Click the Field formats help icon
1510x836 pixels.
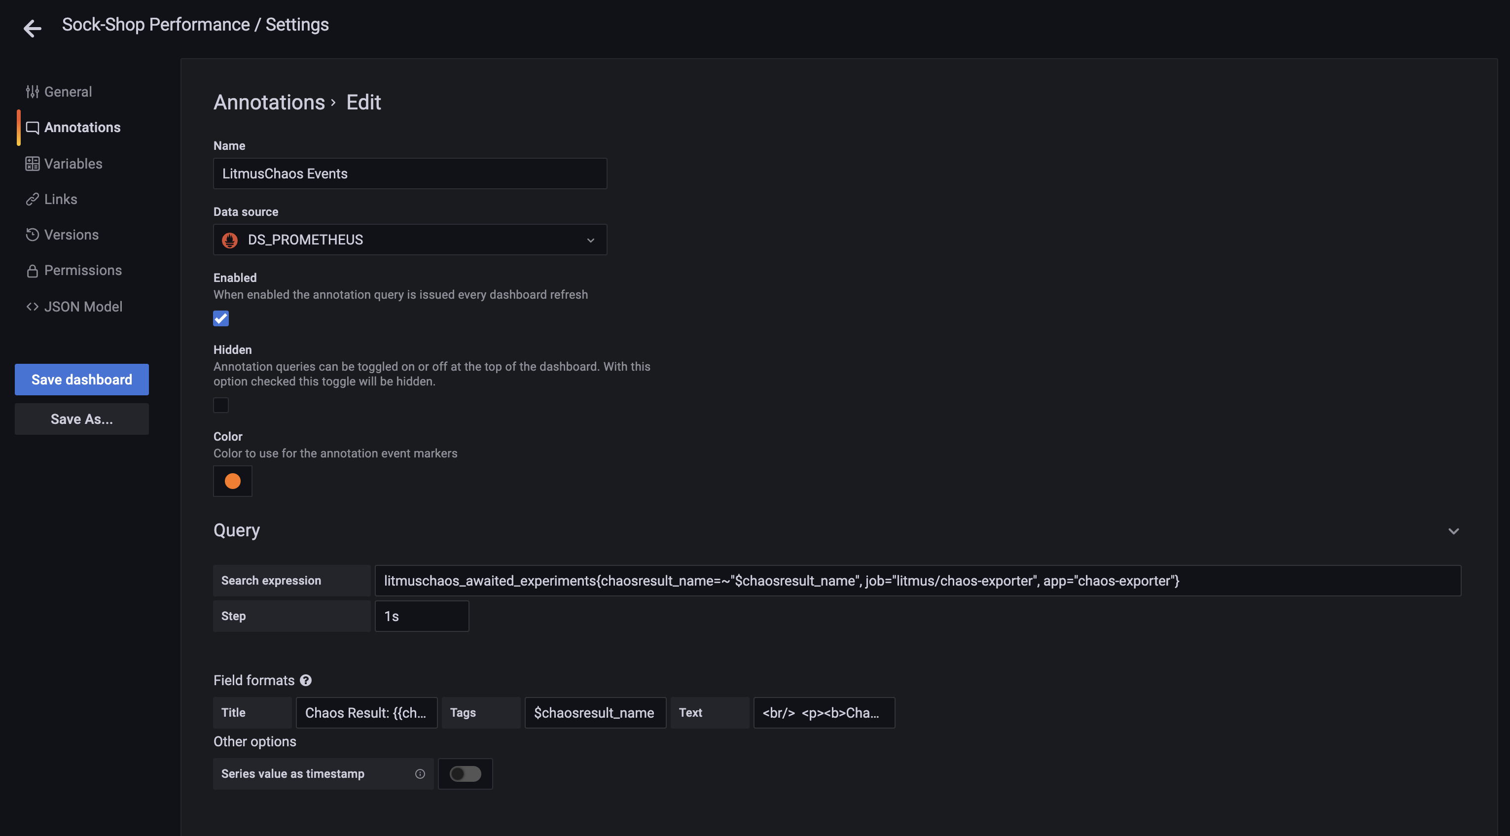pos(305,680)
